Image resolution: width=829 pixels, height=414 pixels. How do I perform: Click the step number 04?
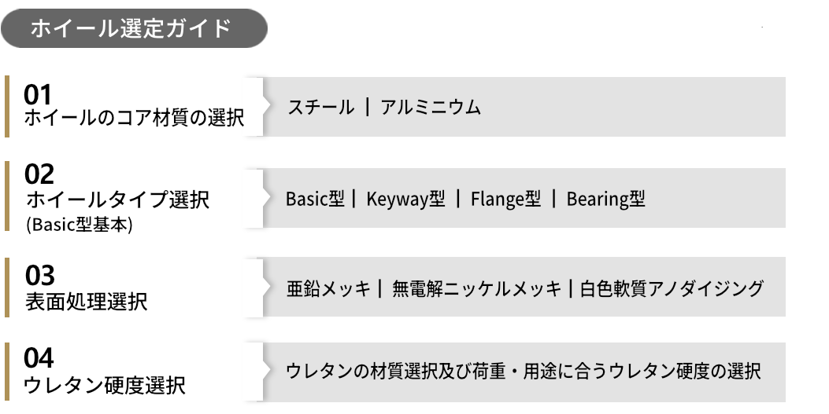(39, 359)
